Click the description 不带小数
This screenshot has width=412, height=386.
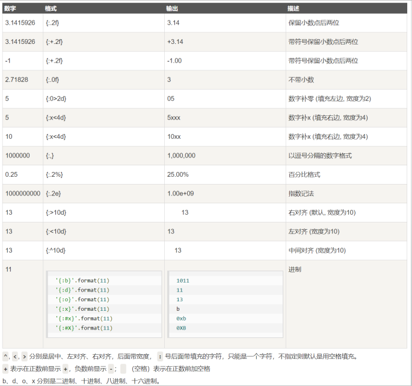[x=301, y=79]
